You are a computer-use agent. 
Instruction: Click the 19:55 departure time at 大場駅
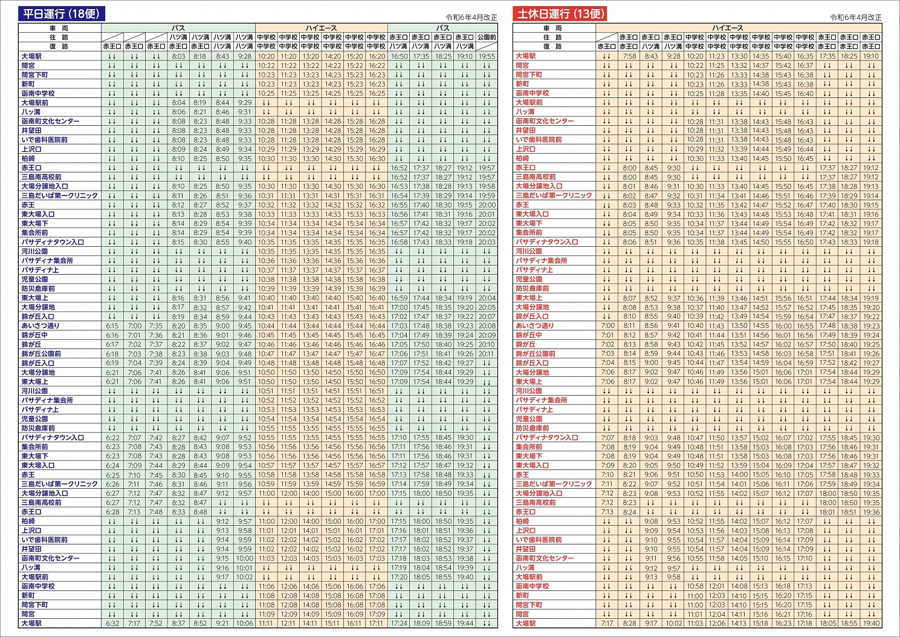click(487, 56)
